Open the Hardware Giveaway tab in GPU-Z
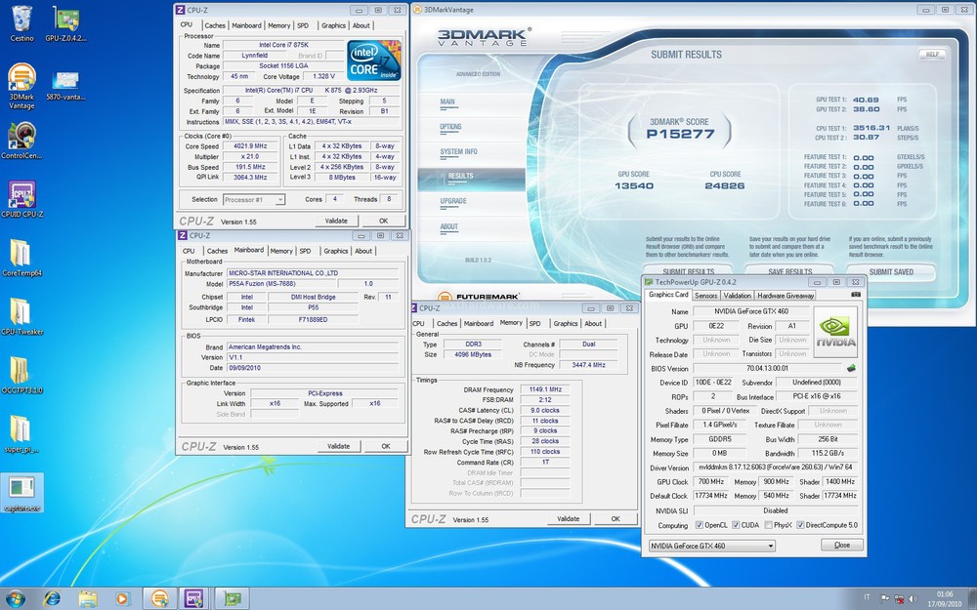The width and height of the screenshot is (977, 610). tap(786, 296)
